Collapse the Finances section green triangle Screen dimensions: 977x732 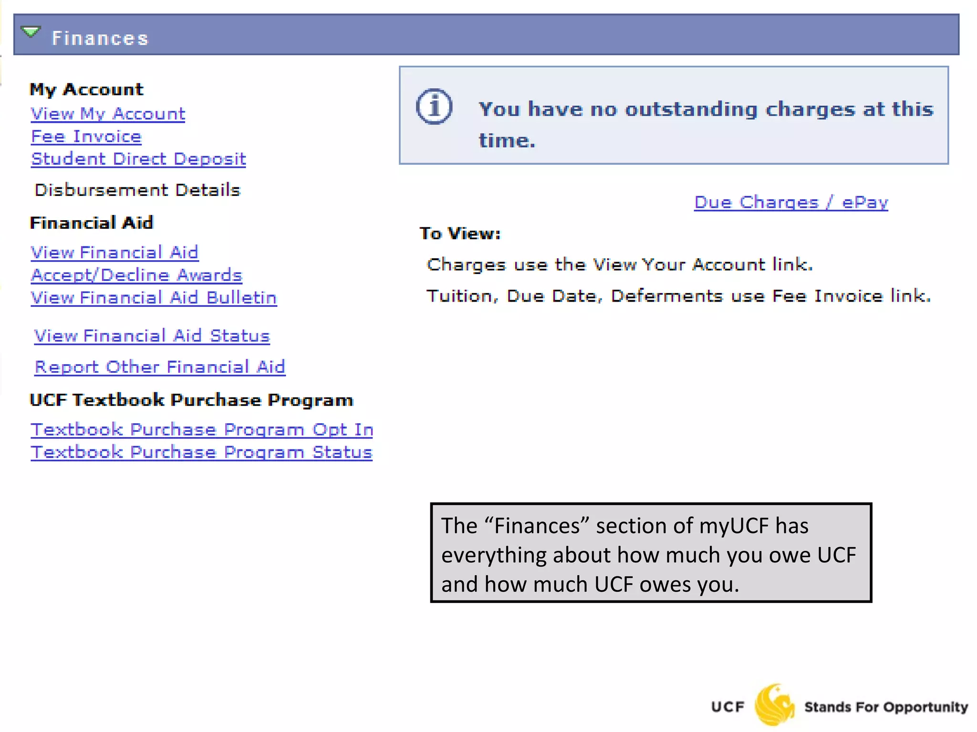[x=31, y=32]
